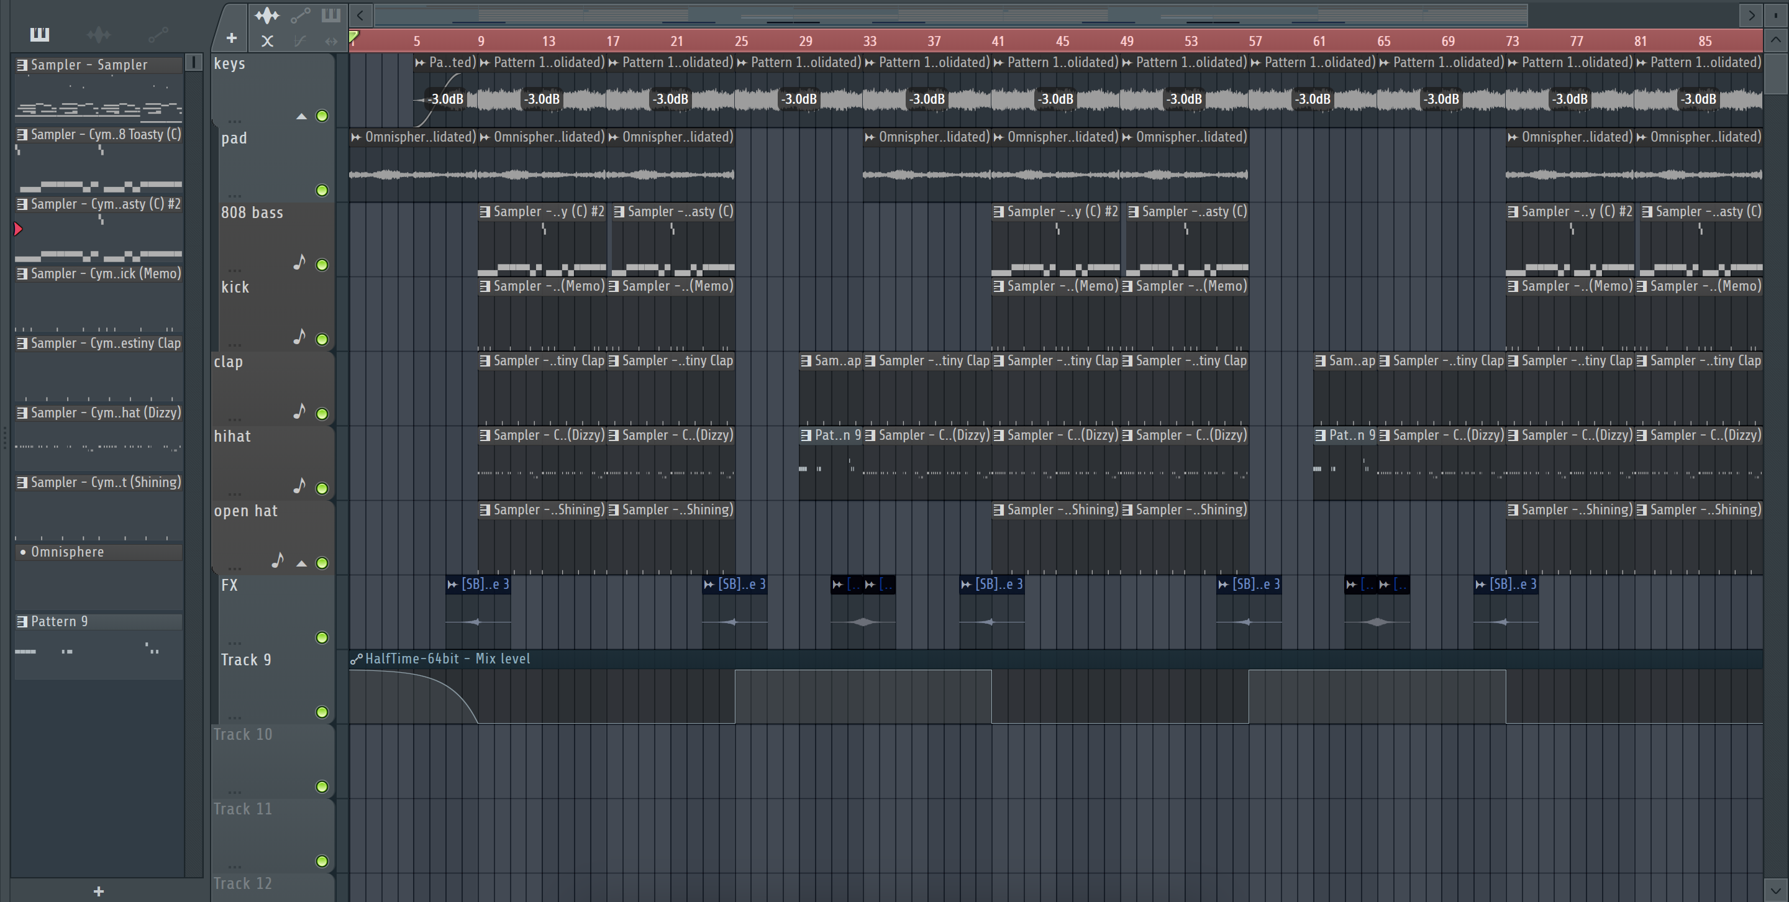
Task: Click the picker panel vertical scrollbar handle
Action: pyautogui.click(x=194, y=63)
